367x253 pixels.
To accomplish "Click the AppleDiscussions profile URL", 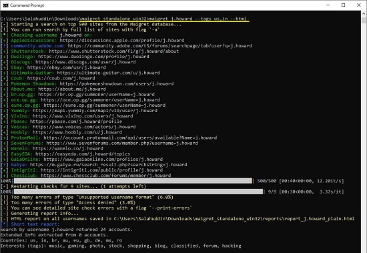I will pyautogui.click(x=122, y=40).
